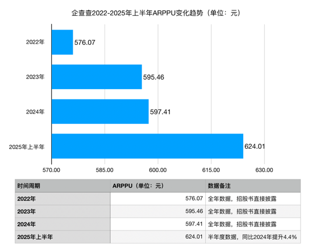Click the 597.41 data label beside bar
This screenshot has width=320, height=251.
click(160, 112)
